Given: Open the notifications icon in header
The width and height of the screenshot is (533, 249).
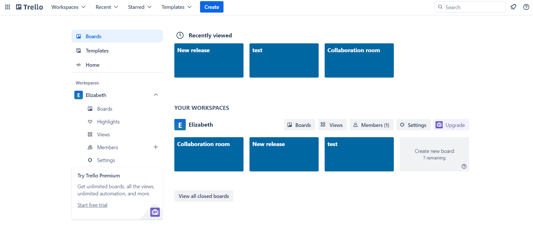Looking at the screenshot, I should point(513,7).
